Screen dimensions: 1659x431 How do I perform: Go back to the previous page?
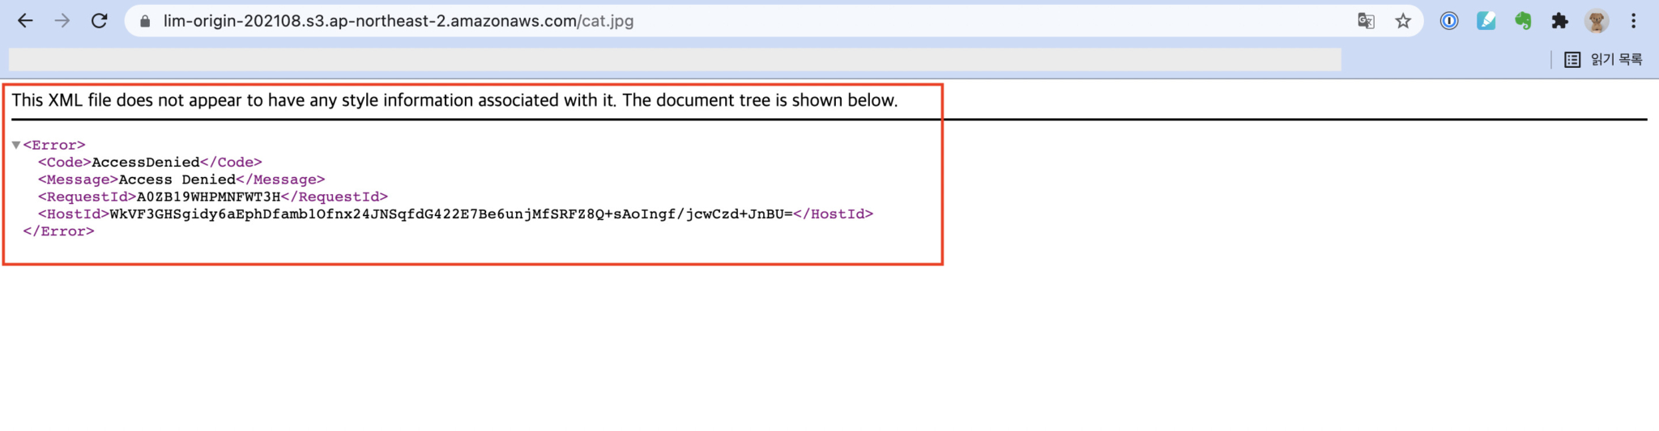(25, 21)
